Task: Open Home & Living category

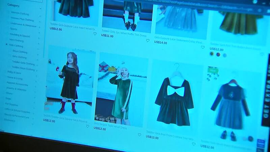Action: click(15, 78)
